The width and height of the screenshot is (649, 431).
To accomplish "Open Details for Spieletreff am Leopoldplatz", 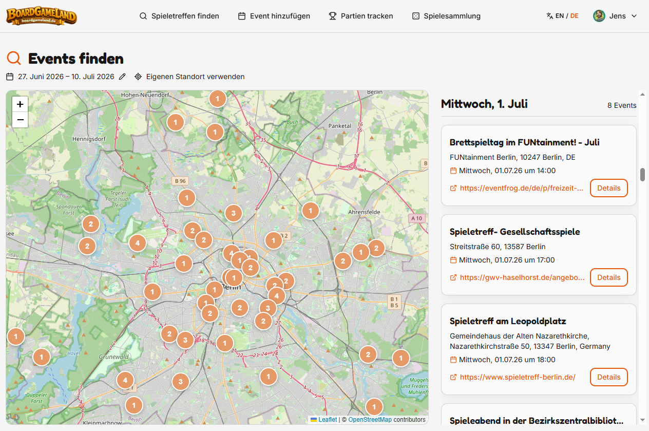I will click(x=609, y=377).
